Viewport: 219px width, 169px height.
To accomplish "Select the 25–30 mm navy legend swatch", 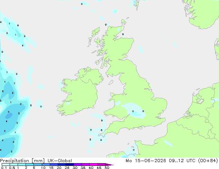I will click(70, 165).
